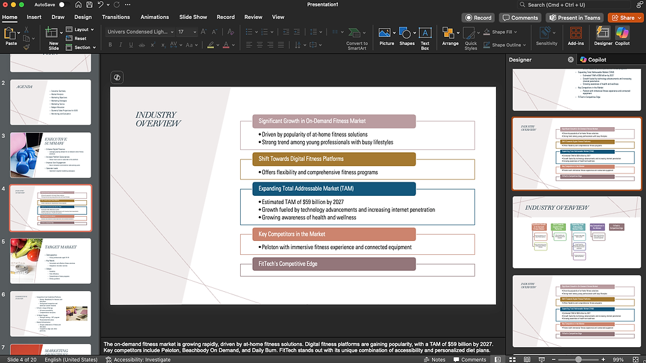This screenshot has height=363, width=646.
Task: Click the Record button
Action: pos(478,18)
